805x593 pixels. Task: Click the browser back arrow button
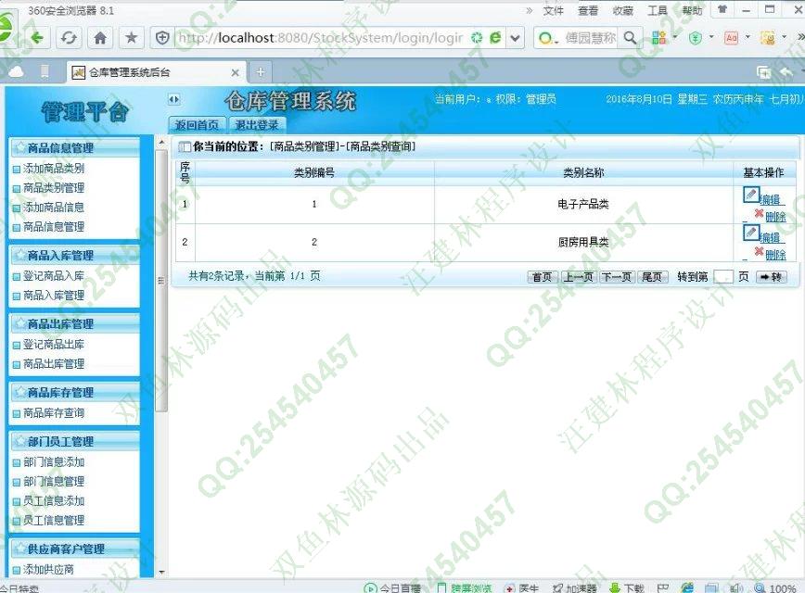tap(37, 37)
